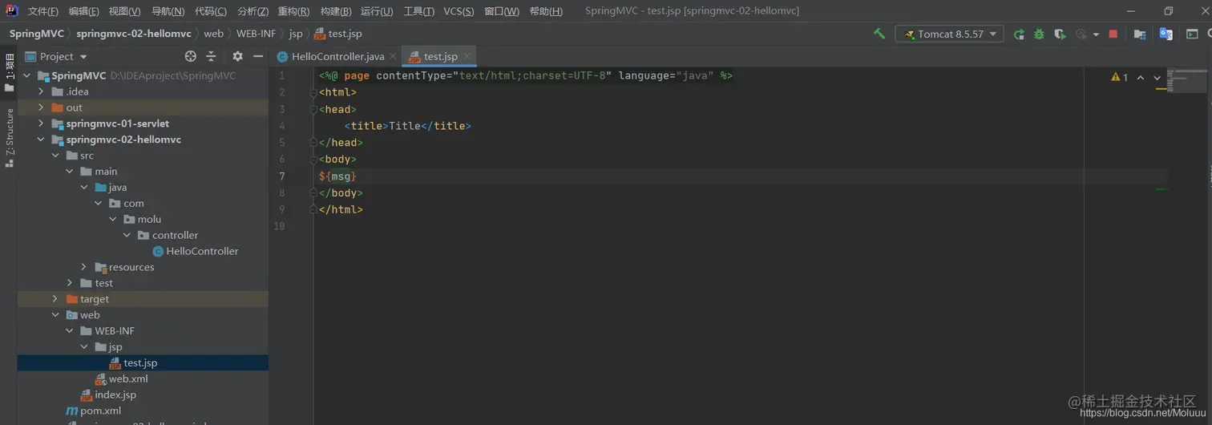Hide the Project tool window

(258, 56)
